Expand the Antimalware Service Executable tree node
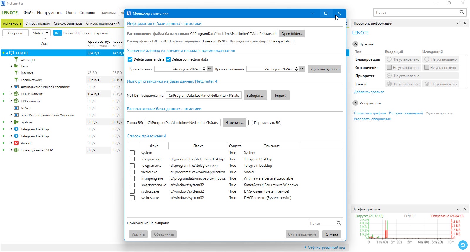The height and width of the screenshot is (252, 470). click(x=11, y=87)
